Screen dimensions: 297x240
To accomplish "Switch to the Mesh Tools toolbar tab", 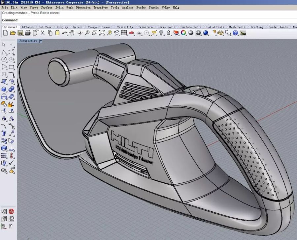I will pos(237,27).
